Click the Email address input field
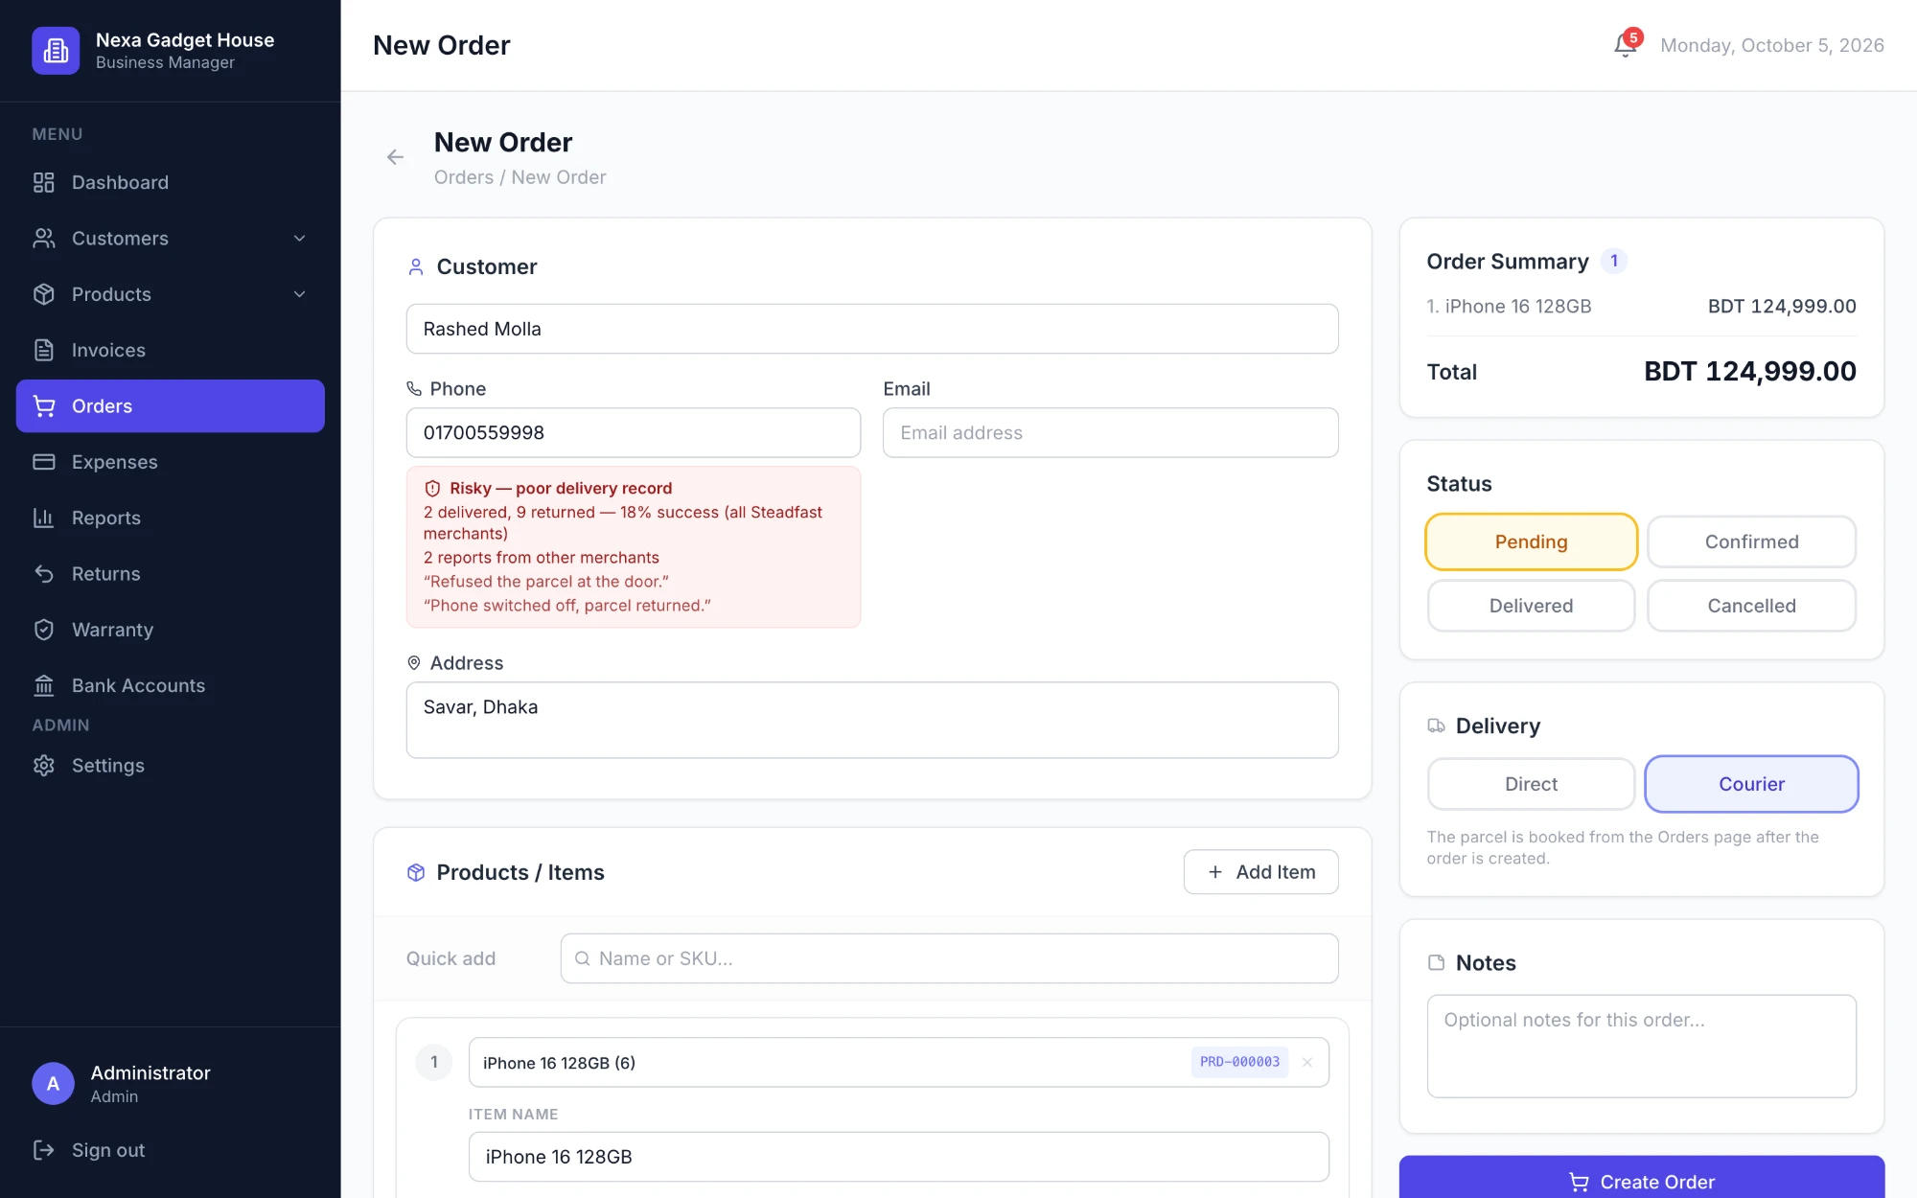Viewport: 1917px width, 1198px height. pos(1110,432)
